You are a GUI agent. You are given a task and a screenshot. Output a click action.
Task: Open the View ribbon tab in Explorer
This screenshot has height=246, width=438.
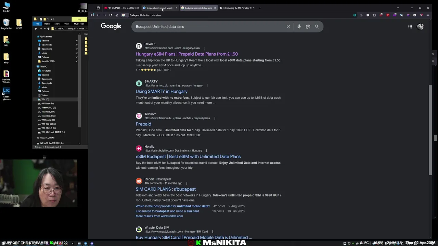66,24
